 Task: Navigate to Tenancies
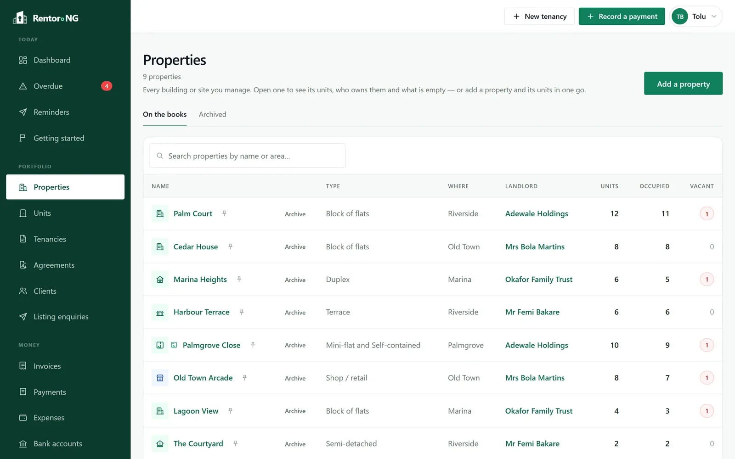65,239
